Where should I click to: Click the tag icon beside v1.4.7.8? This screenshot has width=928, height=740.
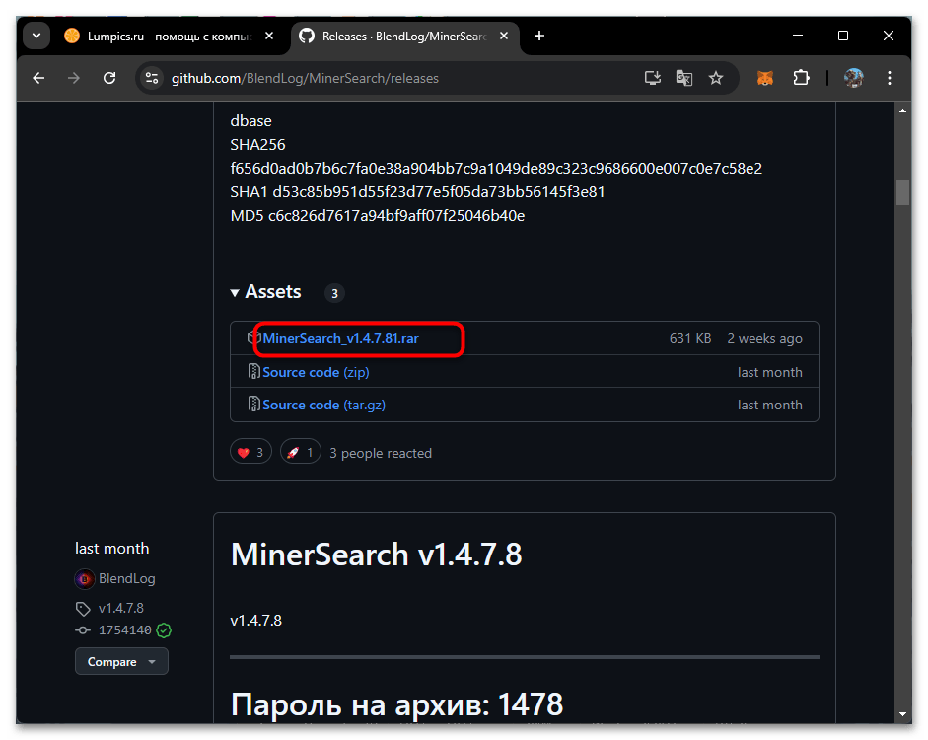(83, 609)
